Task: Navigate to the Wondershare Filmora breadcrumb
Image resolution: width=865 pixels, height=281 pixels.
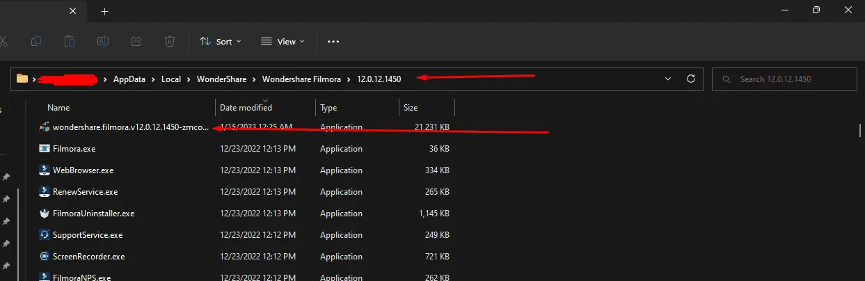Action: coord(301,79)
